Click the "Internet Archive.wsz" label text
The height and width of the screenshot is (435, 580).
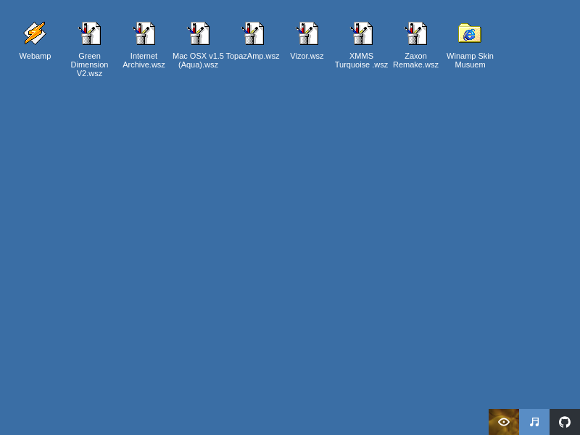tap(144, 60)
